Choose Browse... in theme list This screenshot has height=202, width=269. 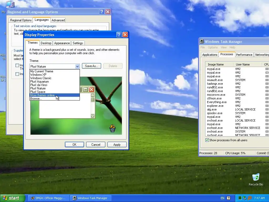tap(55, 99)
